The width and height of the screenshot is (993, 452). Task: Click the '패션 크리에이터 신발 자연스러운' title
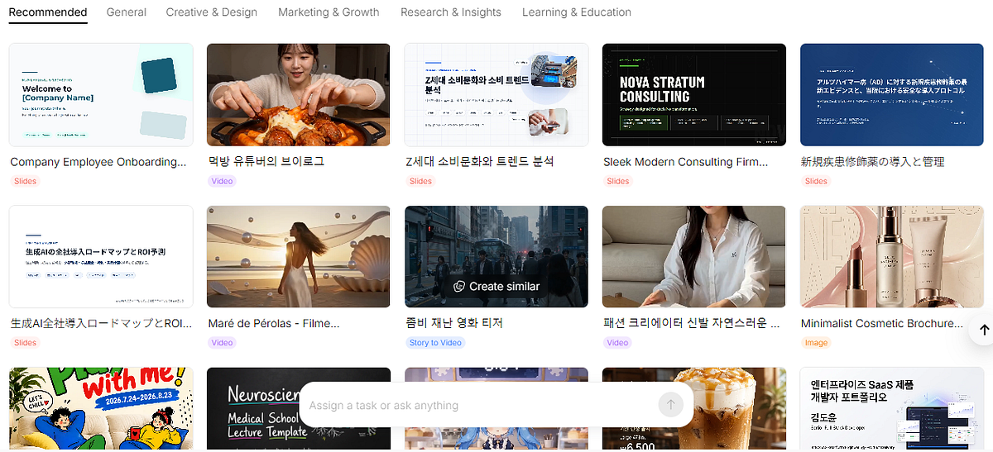pos(691,323)
